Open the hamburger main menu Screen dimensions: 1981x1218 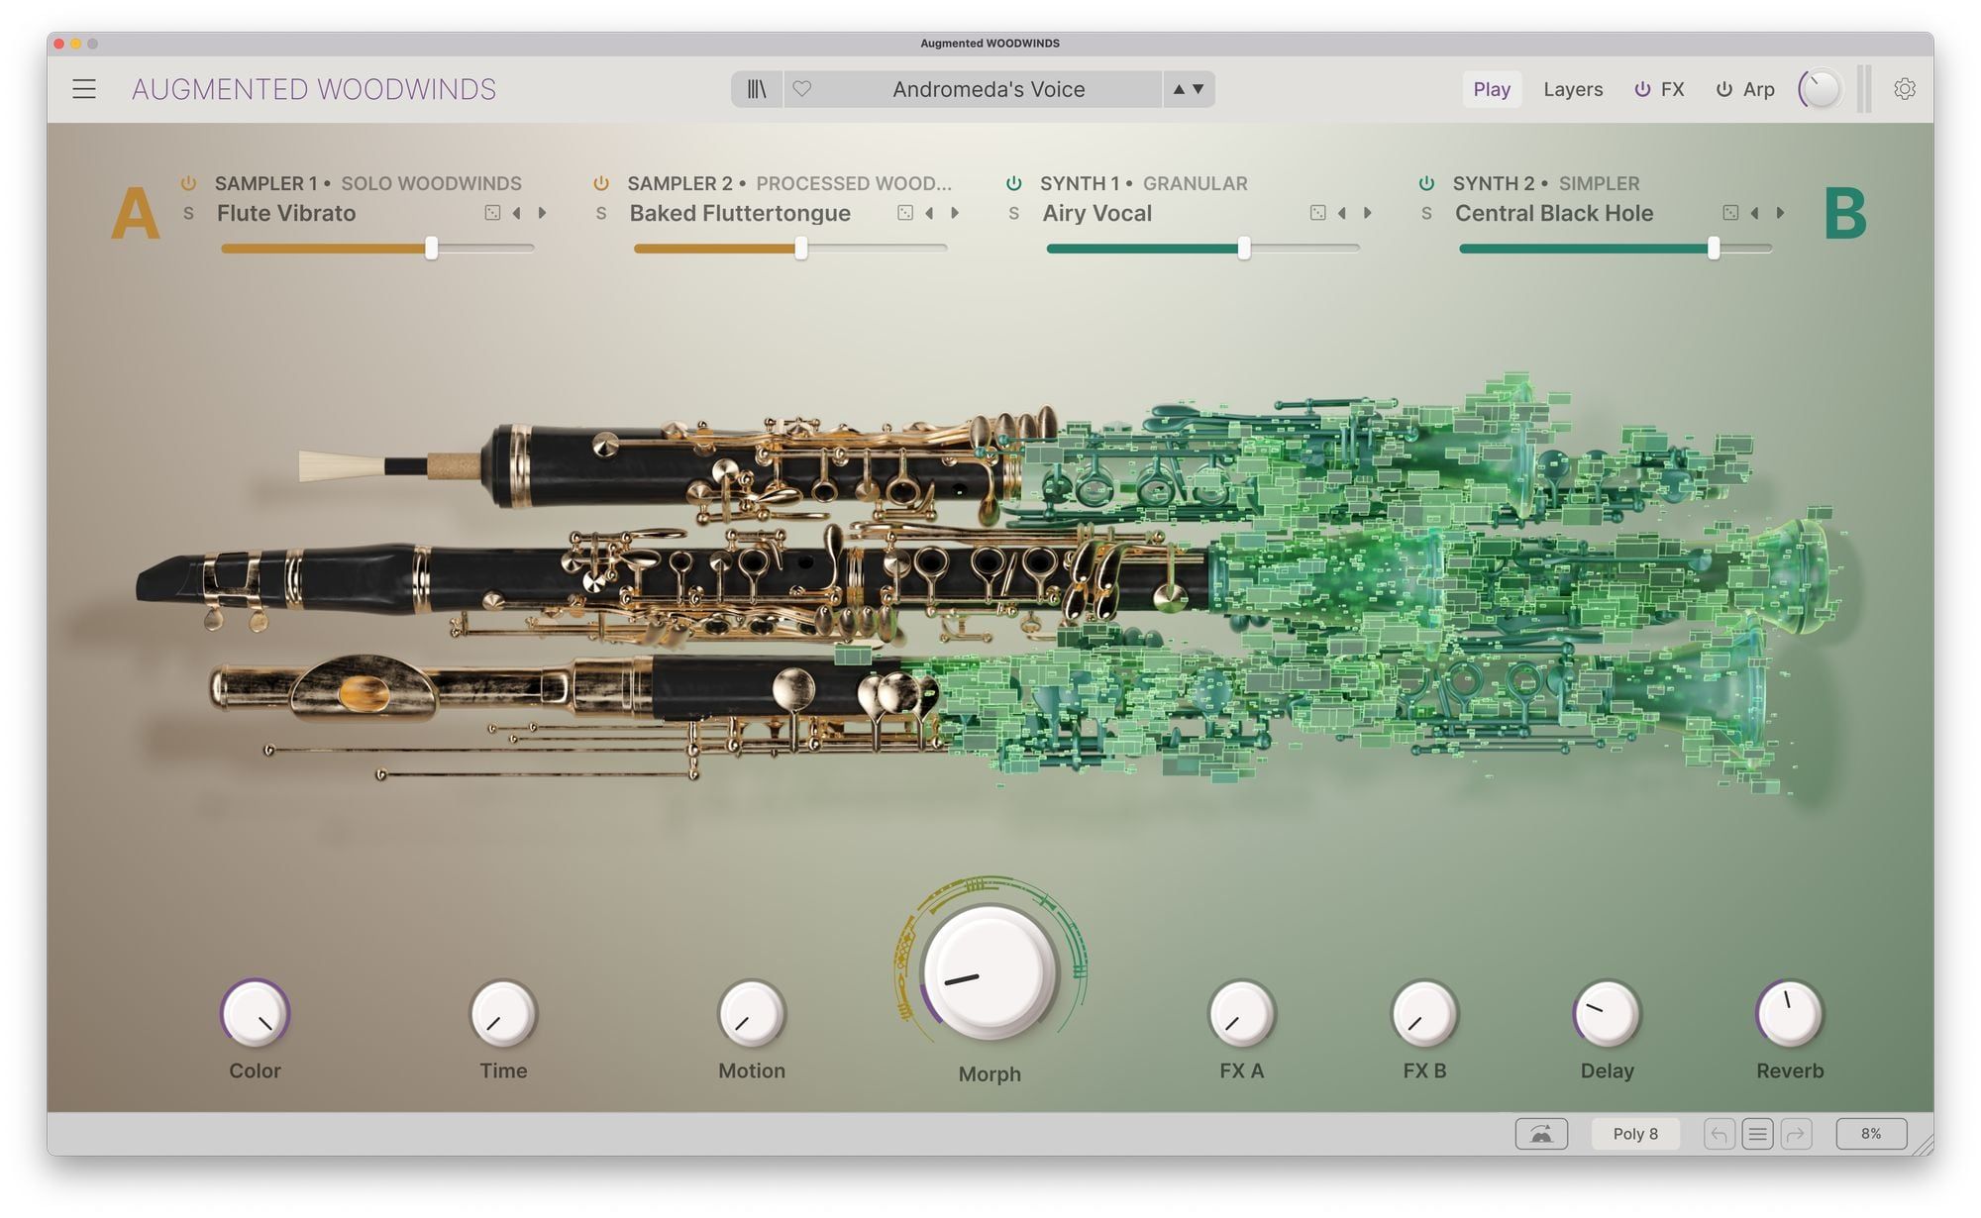84,89
